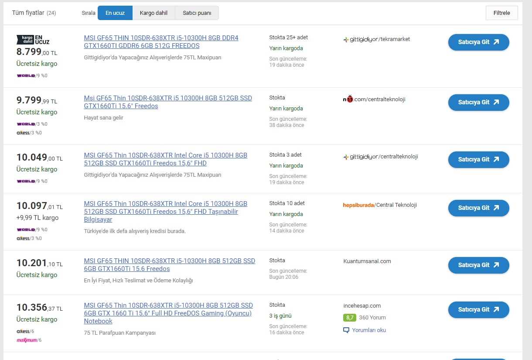The height and width of the screenshot is (360, 532).
Task: Click the 10.097,01 TL price
Action: [40, 206]
